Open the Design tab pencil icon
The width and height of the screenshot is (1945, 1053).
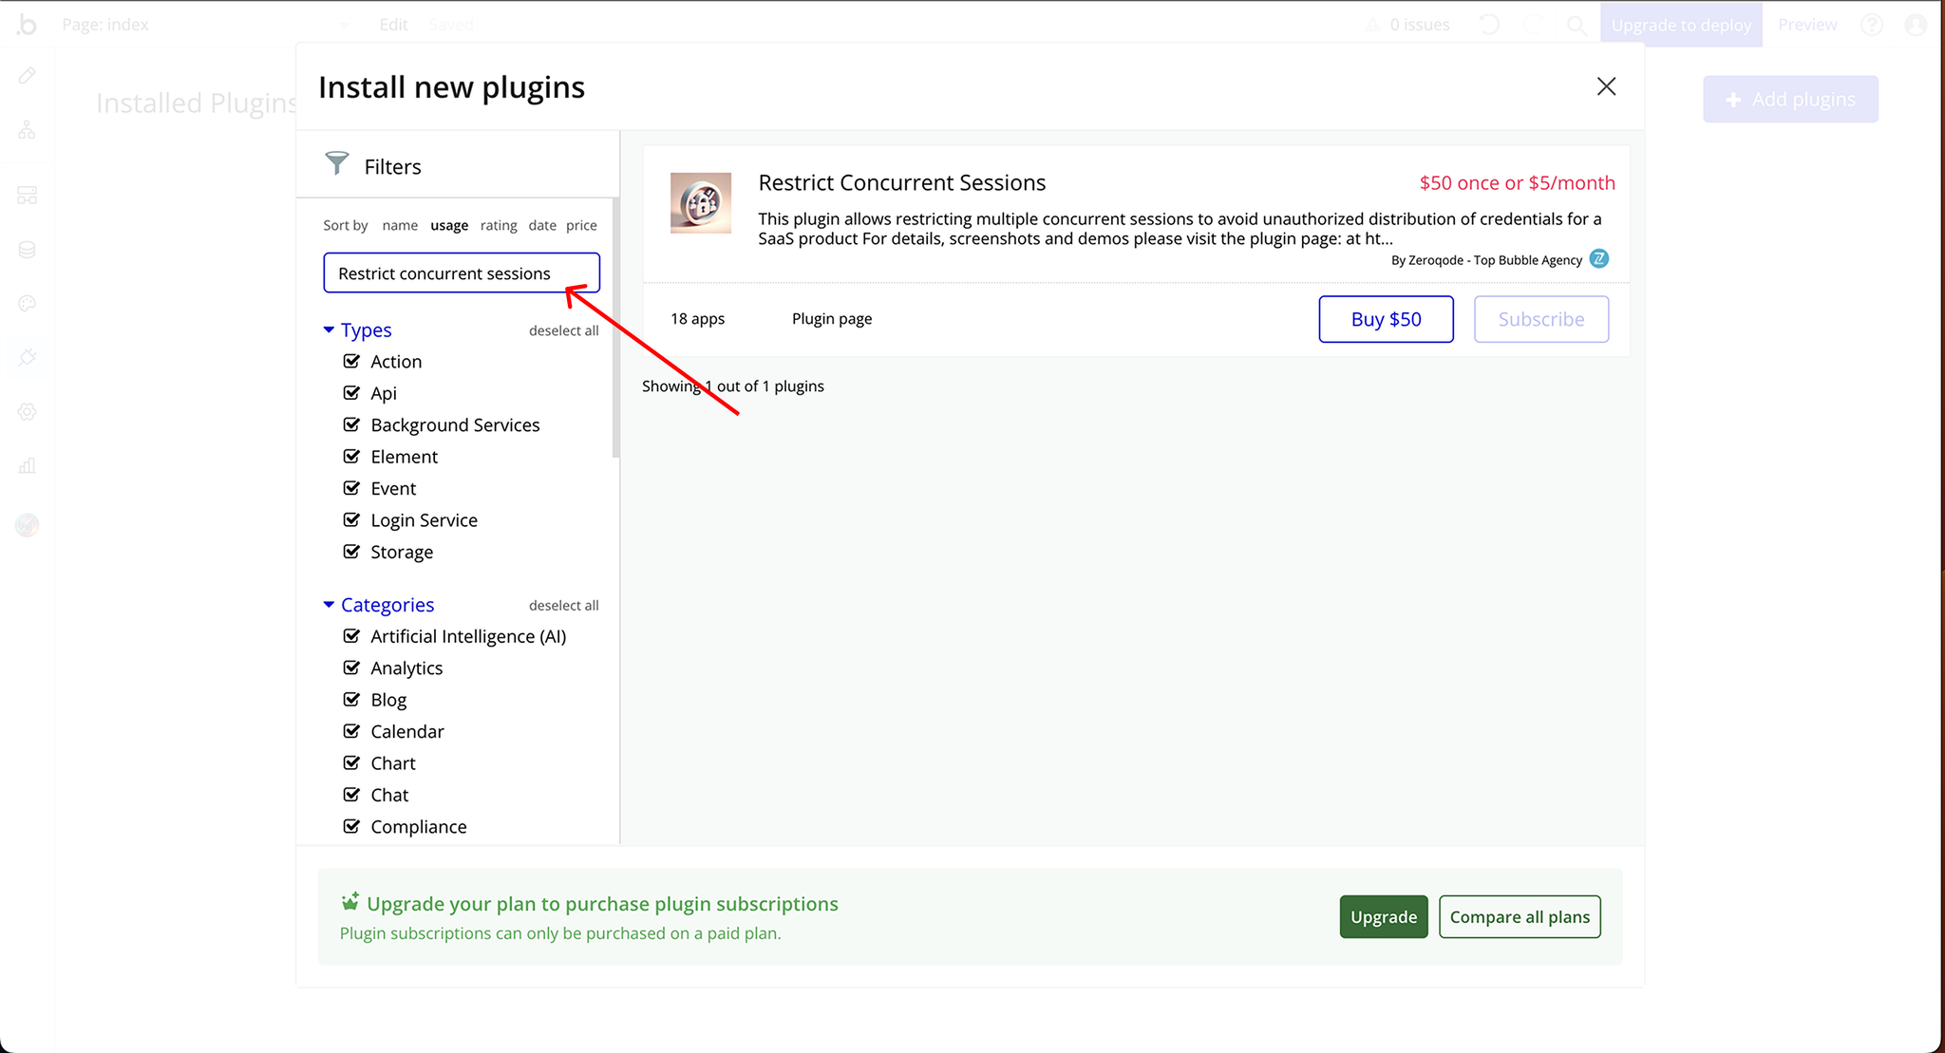click(27, 75)
